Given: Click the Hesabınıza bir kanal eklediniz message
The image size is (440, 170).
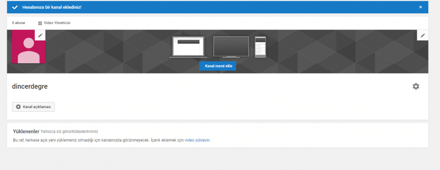Looking at the screenshot, I should (x=52, y=7).
